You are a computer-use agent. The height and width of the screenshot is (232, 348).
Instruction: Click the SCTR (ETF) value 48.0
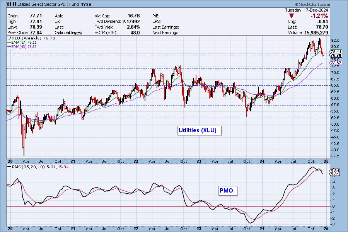(135, 32)
